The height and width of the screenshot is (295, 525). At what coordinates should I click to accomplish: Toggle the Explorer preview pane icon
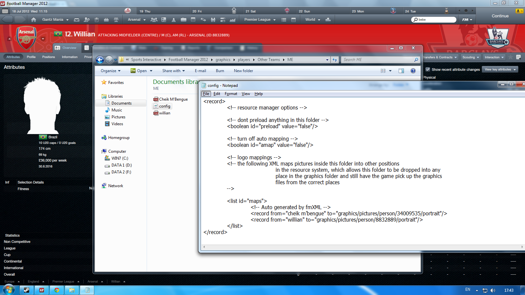[x=401, y=71]
